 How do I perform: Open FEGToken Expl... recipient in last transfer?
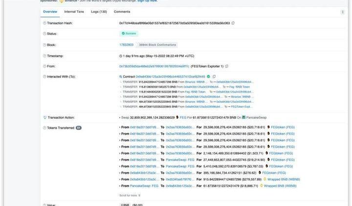(x=242, y=107)
